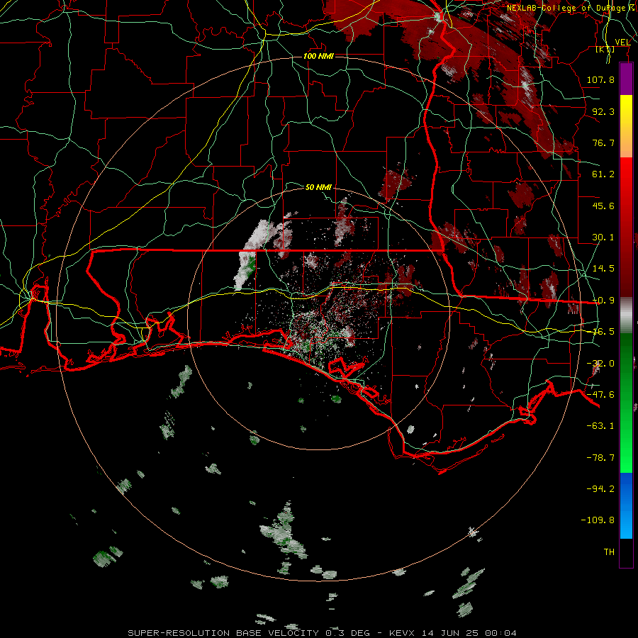Pick the red segment of the color bar
The height and width of the screenshot is (638, 638).
[x=626, y=227]
